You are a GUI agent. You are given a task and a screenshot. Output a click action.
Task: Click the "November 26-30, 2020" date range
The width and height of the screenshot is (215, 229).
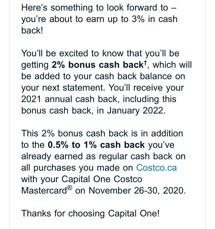point(137,190)
